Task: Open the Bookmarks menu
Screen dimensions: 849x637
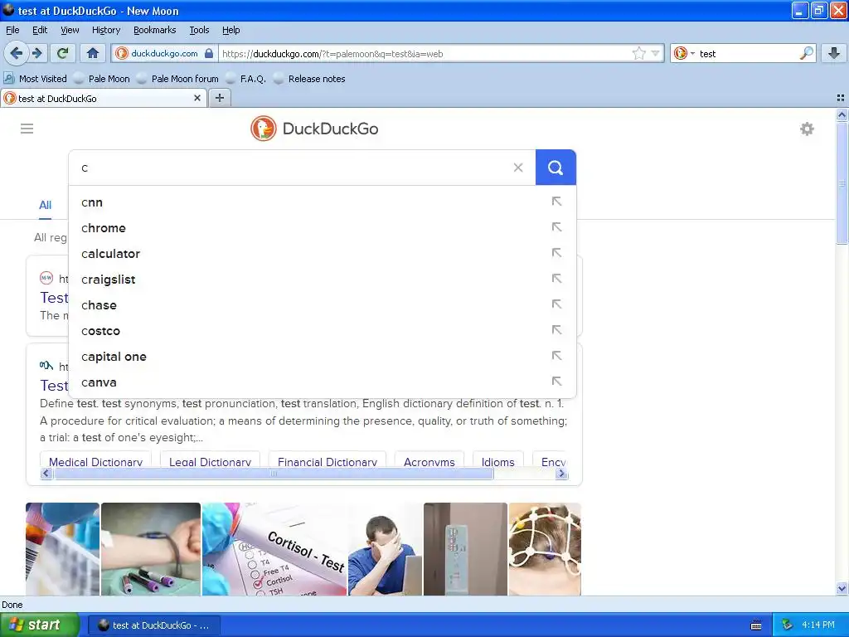Action: pos(154,30)
